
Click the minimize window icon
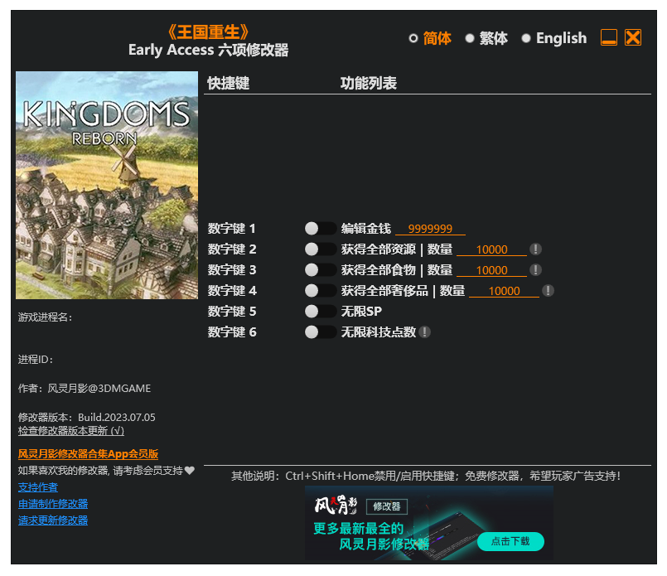pyautogui.click(x=609, y=37)
